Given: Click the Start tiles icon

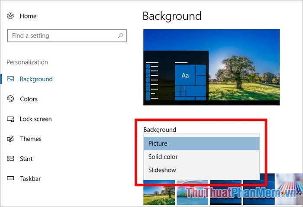Looking at the screenshot, I should (10, 159).
